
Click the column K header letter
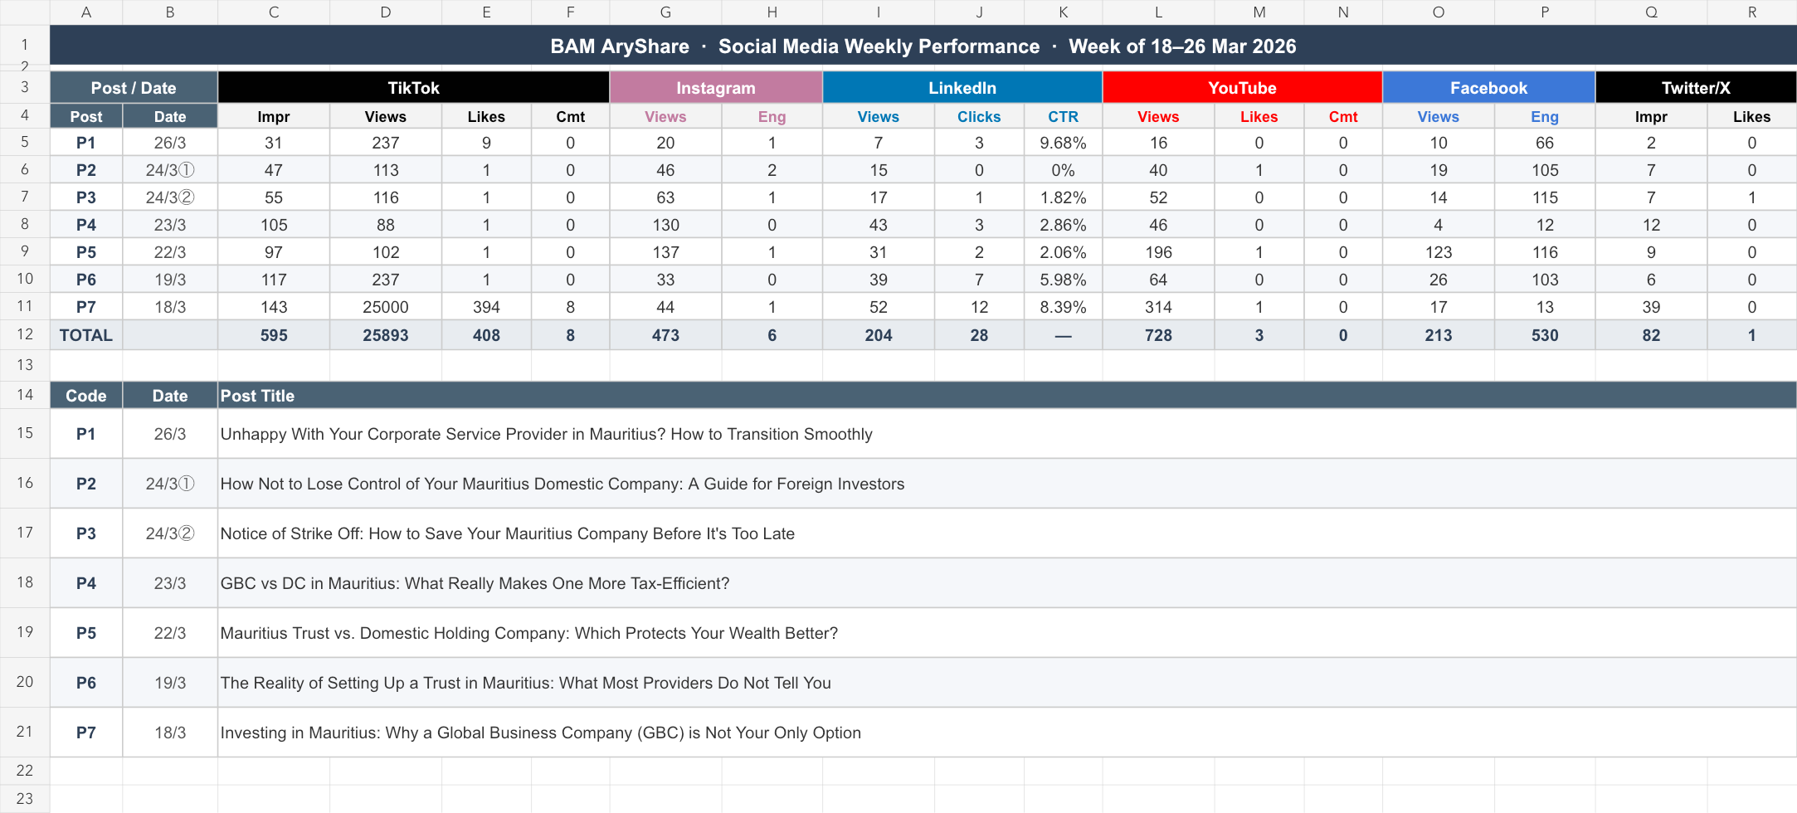click(1063, 12)
